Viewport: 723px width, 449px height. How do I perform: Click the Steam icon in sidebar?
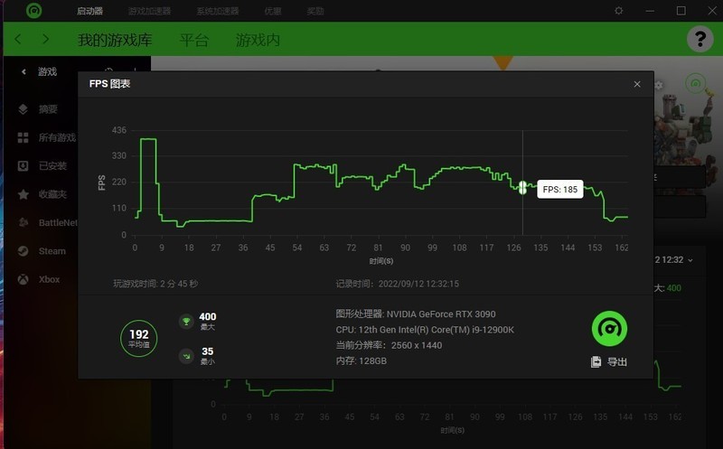pyautogui.click(x=23, y=251)
